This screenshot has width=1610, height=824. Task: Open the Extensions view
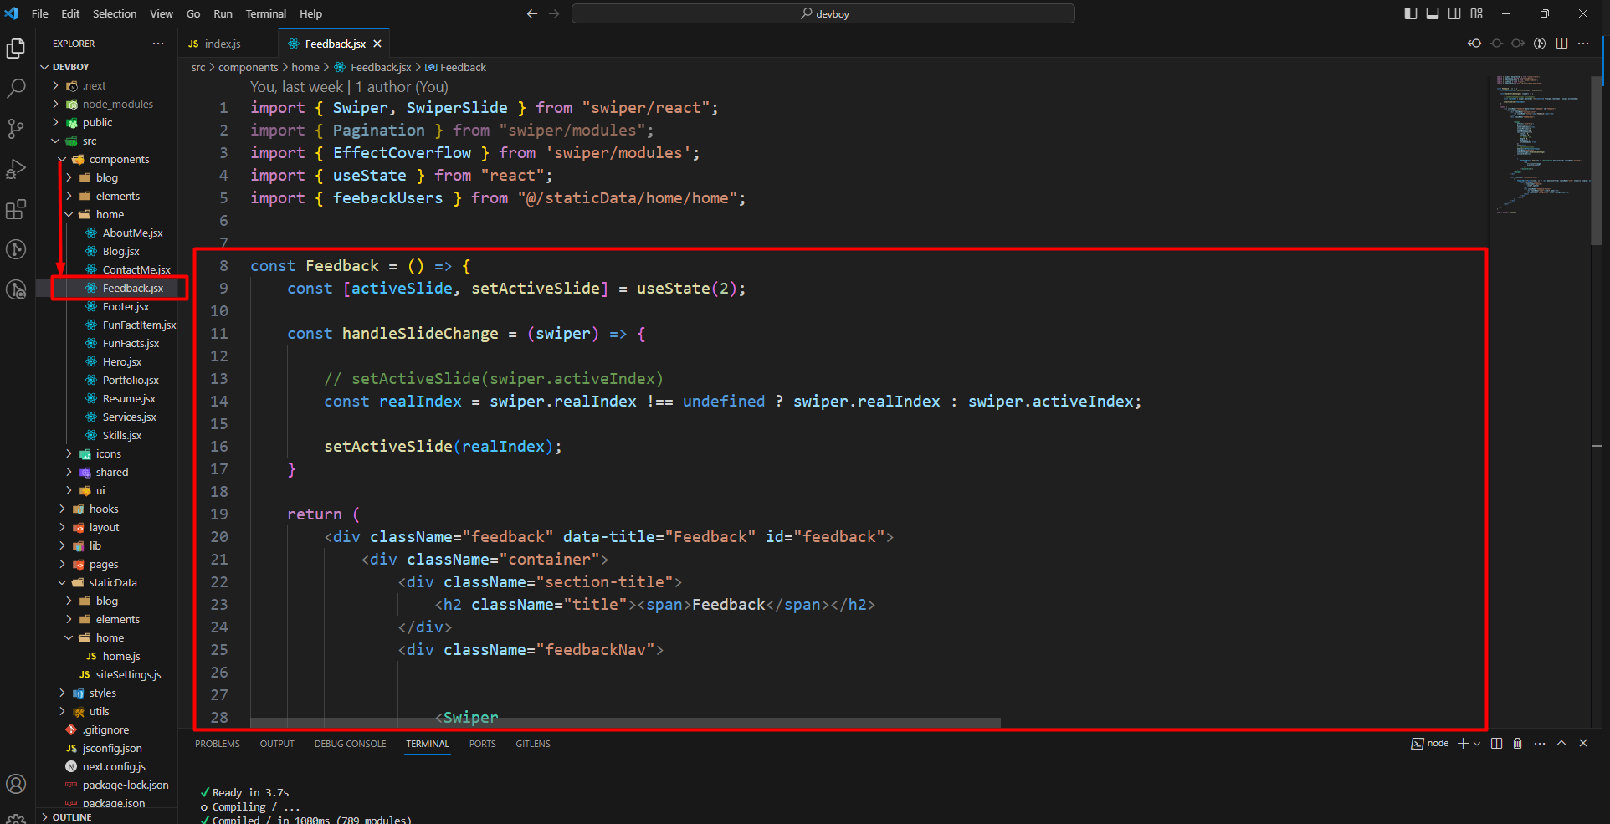16,209
